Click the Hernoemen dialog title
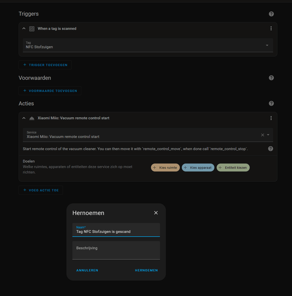Viewport: 292px width, 296px height. click(x=88, y=213)
